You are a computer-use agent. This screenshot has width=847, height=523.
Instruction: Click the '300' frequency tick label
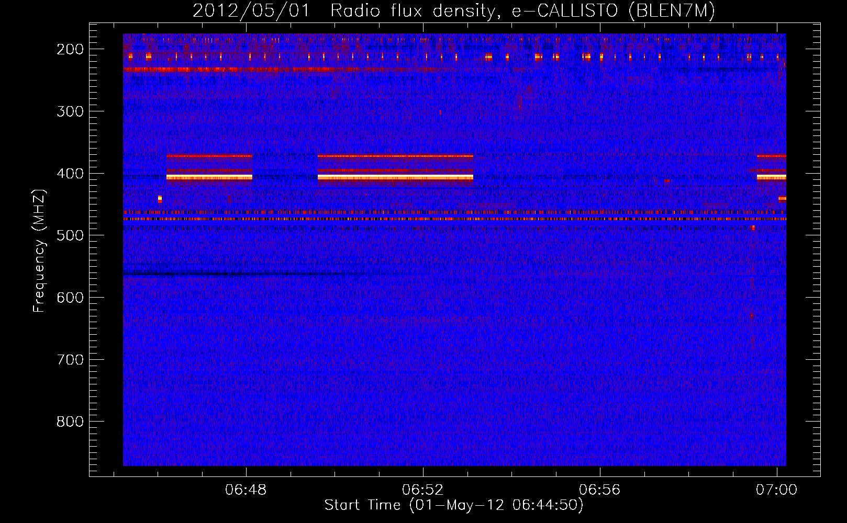(x=70, y=111)
